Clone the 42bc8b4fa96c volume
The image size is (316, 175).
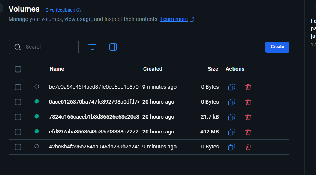[232, 147]
